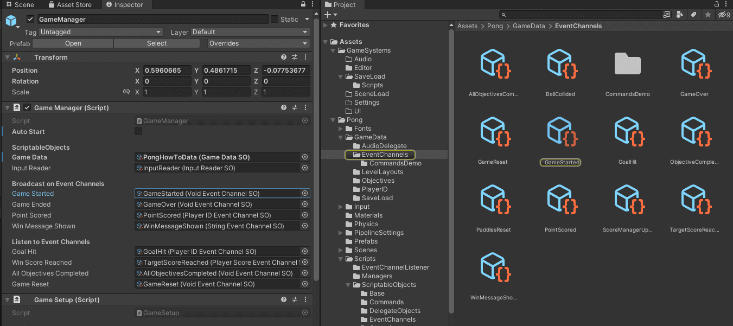Open the Layer dropdown showing Default
Screen dimensions: 733x326
250,32
